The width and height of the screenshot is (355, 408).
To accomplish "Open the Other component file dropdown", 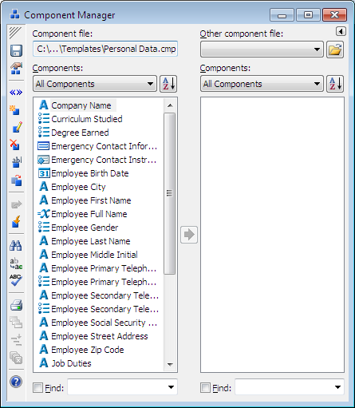I will coord(262,50).
